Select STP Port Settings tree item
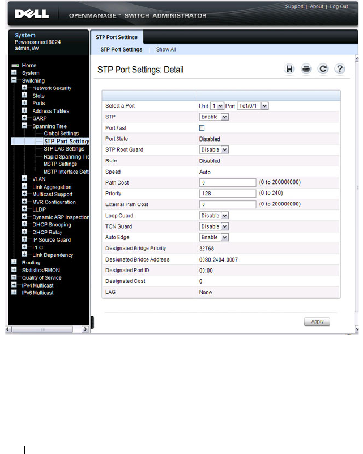This screenshot has height=454, width=363. pos(66,141)
